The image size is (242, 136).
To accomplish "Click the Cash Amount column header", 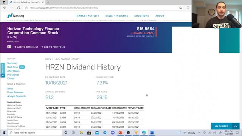I will [x=82, y=108].
